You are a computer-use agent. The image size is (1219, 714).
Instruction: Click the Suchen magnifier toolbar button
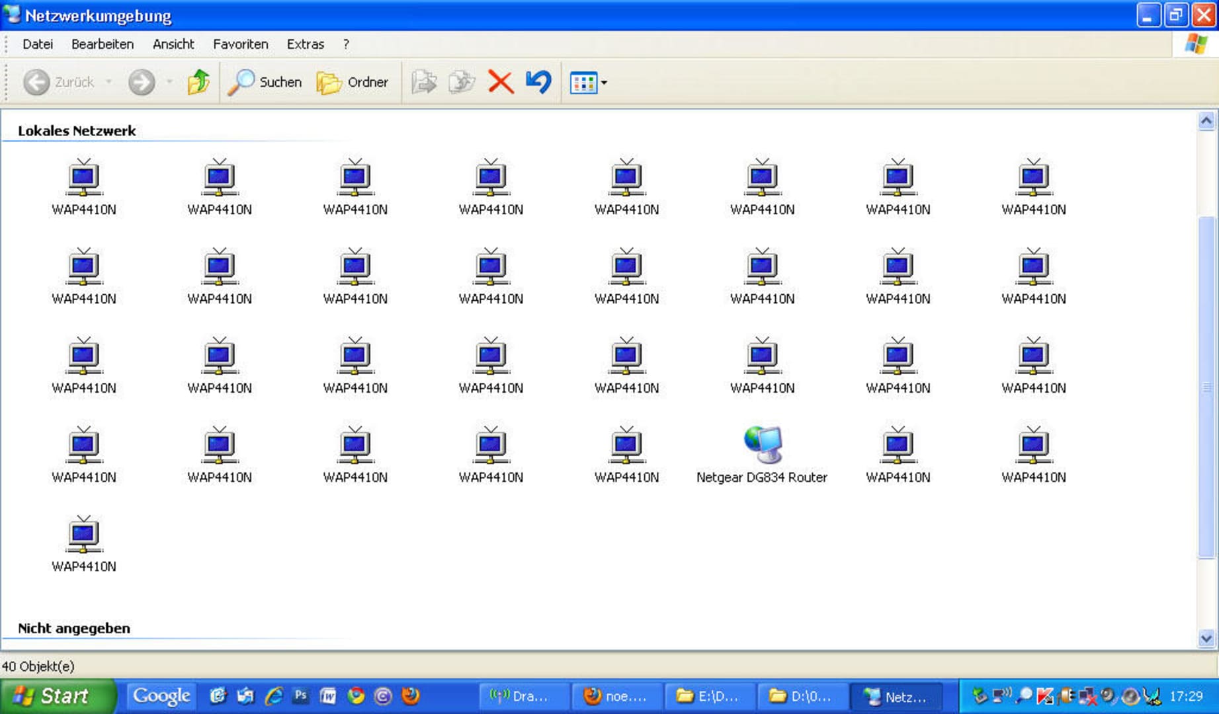click(265, 83)
